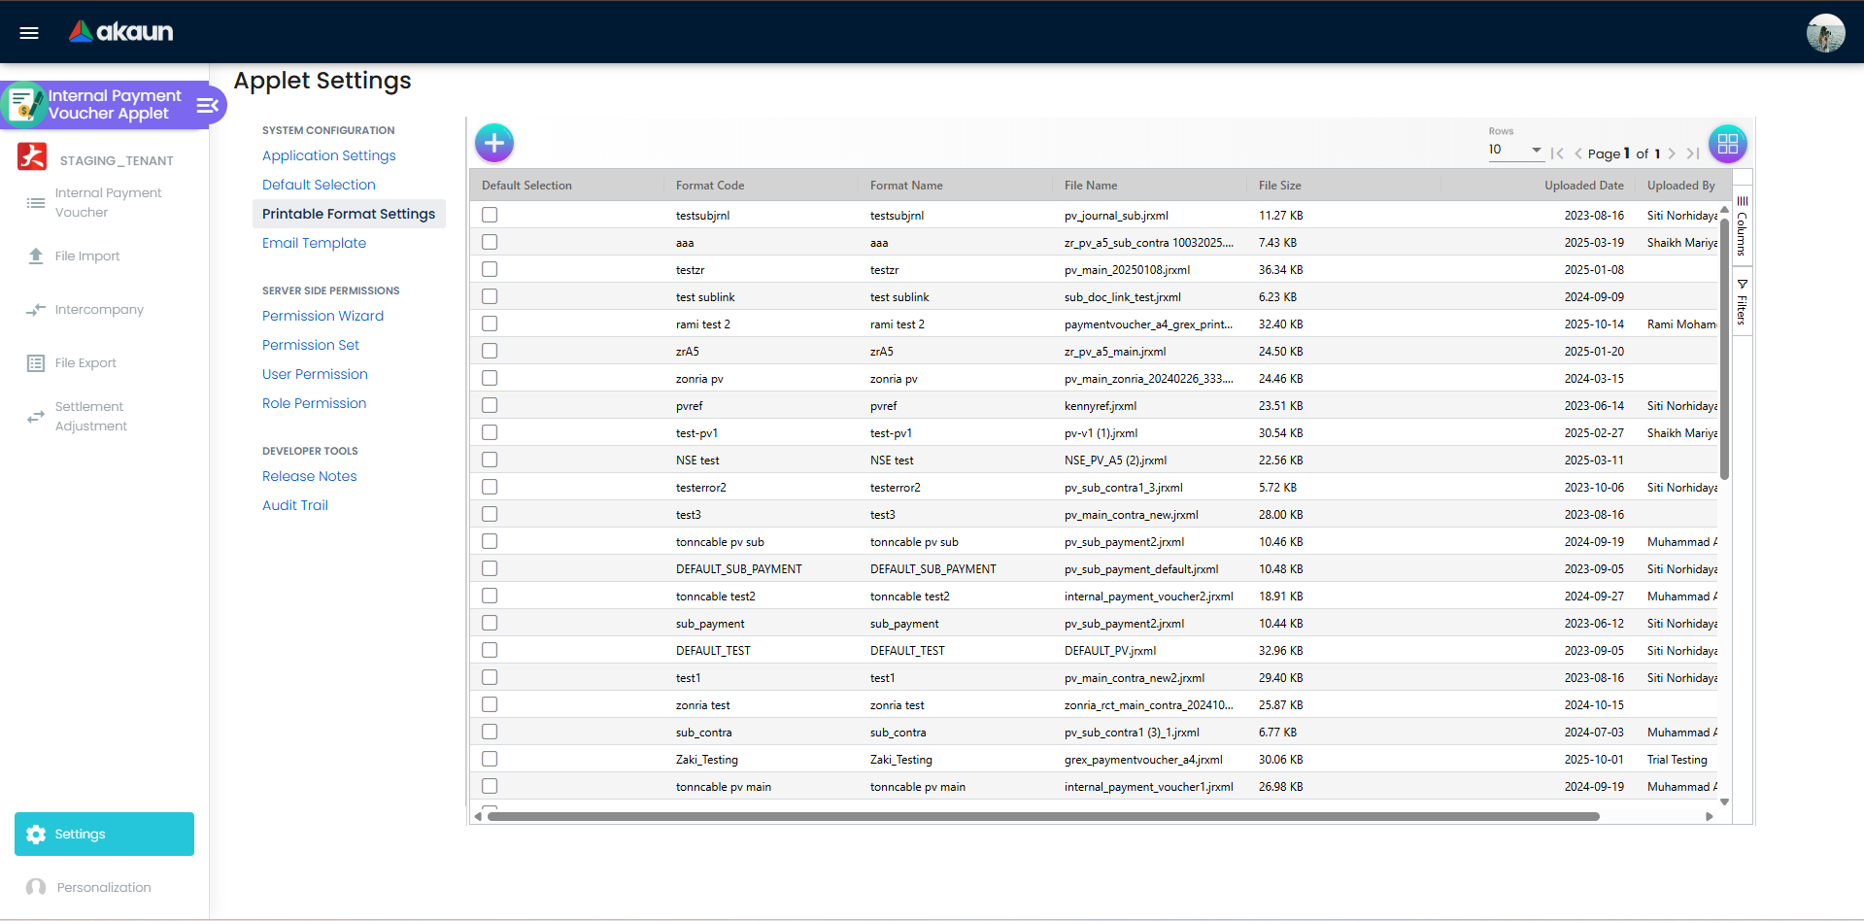The width and height of the screenshot is (1864, 921).
Task: Click the Settings button in sidebar
Action: [103, 834]
